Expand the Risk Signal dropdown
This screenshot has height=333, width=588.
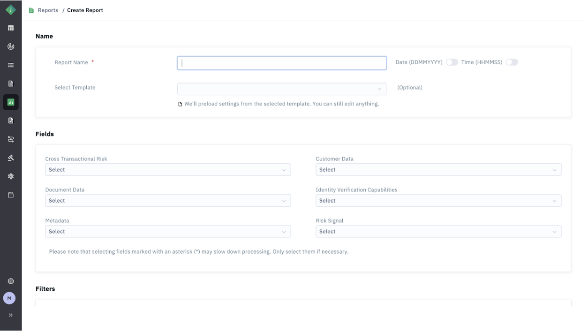(x=438, y=232)
